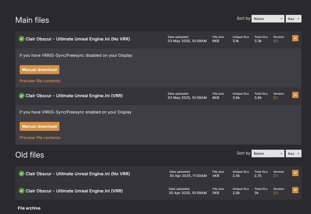Click green checkmark icon of Main VRR file
This screenshot has height=214, width=311.
pyautogui.click(x=21, y=96)
